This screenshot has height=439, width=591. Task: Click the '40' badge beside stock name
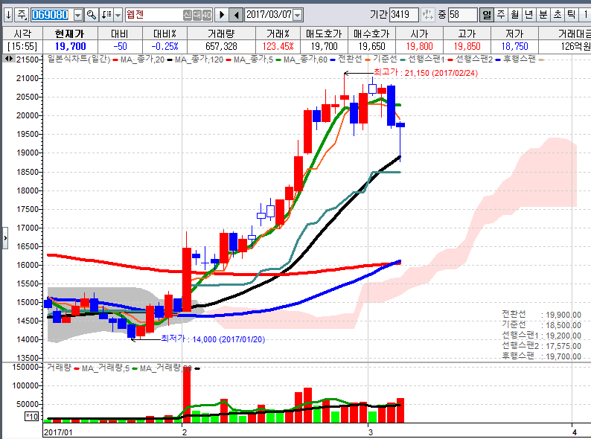pyautogui.click(x=205, y=14)
